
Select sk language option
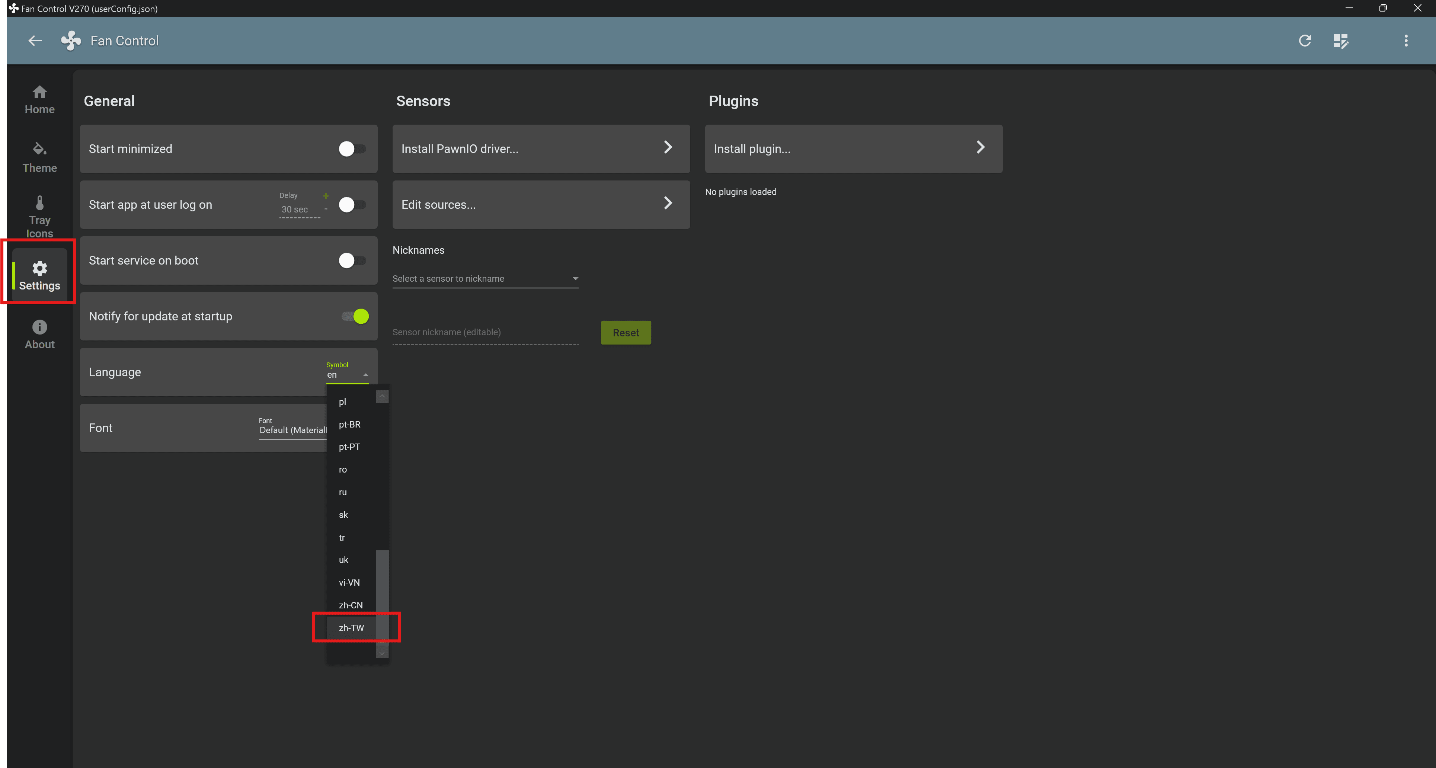click(x=351, y=515)
